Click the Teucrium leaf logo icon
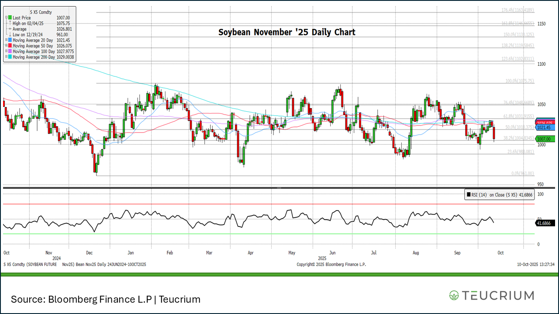The width and height of the screenshot is (559, 314). 454,295
